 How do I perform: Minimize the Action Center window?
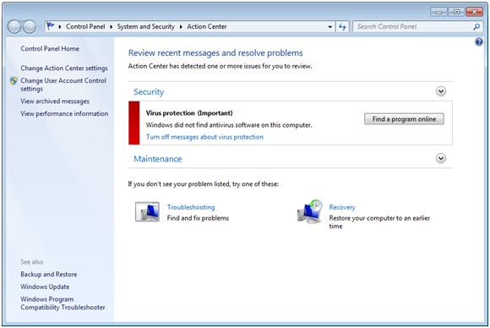click(x=438, y=12)
